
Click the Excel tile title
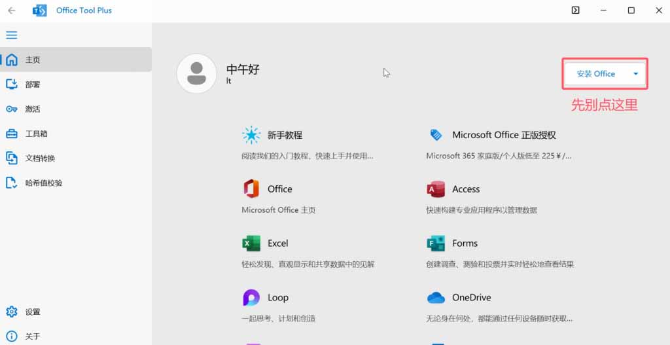(x=277, y=244)
